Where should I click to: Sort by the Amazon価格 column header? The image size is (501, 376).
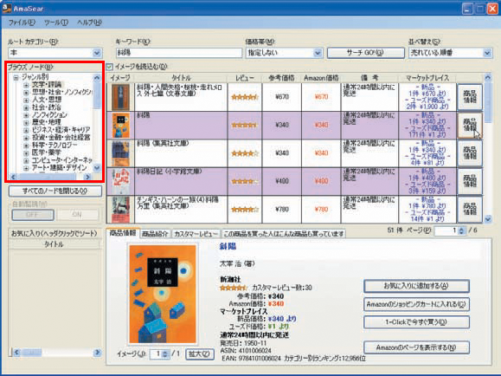point(321,78)
